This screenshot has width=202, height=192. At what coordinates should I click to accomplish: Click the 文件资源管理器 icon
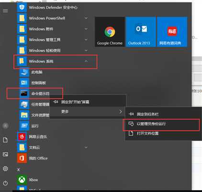tap(24, 115)
